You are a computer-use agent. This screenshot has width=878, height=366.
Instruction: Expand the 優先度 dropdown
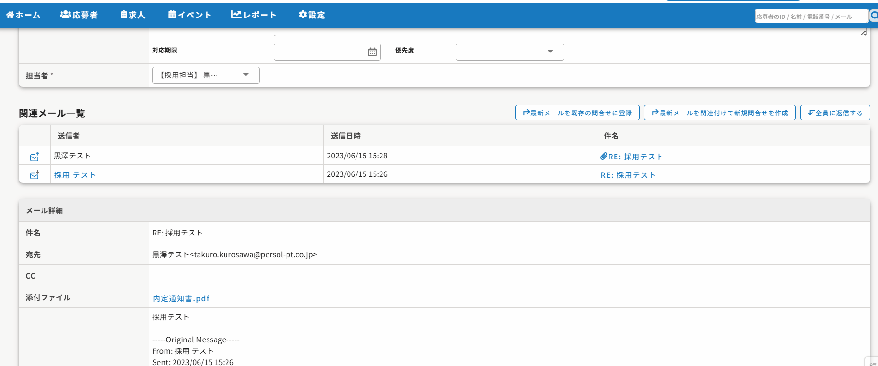pos(509,52)
